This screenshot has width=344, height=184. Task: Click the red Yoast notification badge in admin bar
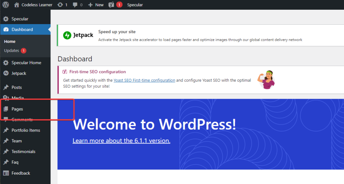click(119, 5)
